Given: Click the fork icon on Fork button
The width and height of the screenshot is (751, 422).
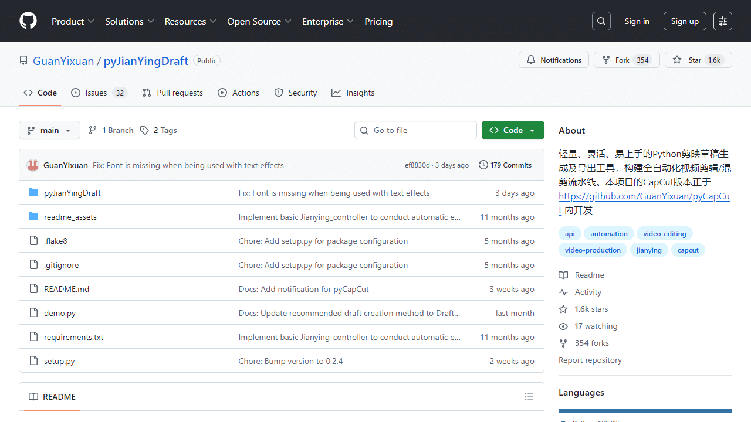Looking at the screenshot, I should point(606,60).
